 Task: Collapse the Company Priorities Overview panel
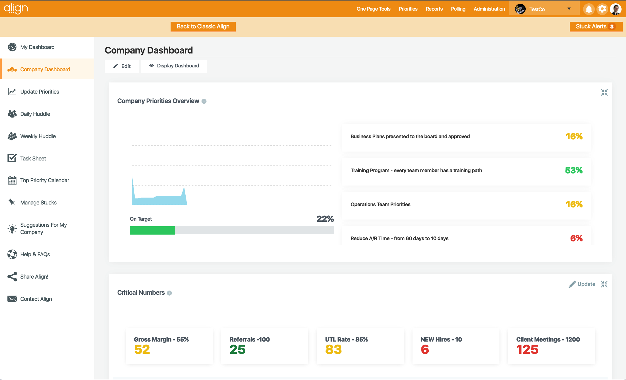pyautogui.click(x=604, y=92)
